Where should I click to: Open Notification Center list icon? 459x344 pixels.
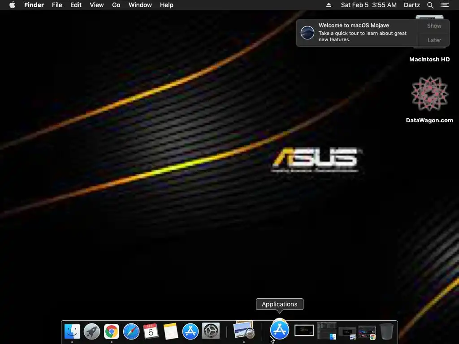pyautogui.click(x=445, y=5)
